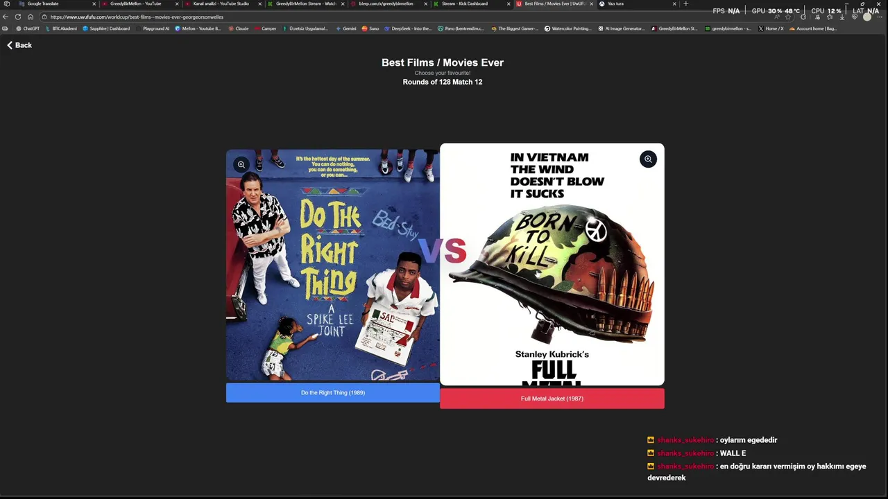888x499 pixels.
Task: Zoom the Do the Right Thing poster
Action: pyautogui.click(x=241, y=164)
